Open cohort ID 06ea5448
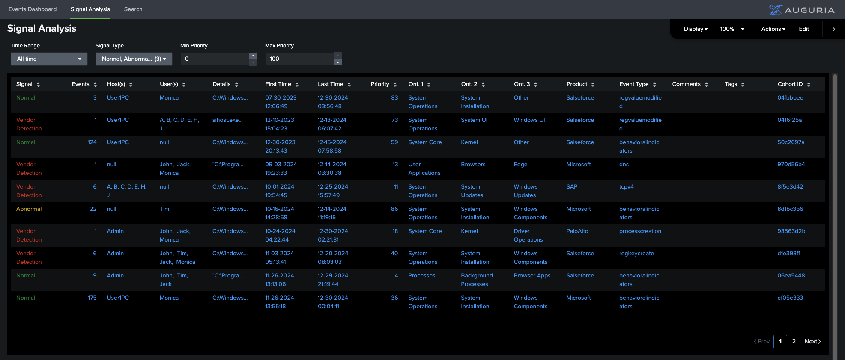845x360 pixels. [791, 276]
